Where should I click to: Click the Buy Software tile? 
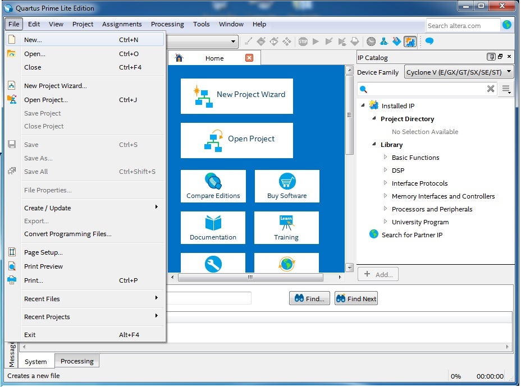pos(287,186)
